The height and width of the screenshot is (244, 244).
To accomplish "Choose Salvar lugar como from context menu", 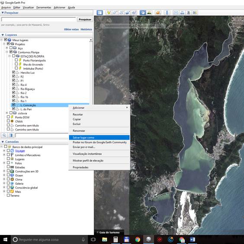I will pos(99,137).
